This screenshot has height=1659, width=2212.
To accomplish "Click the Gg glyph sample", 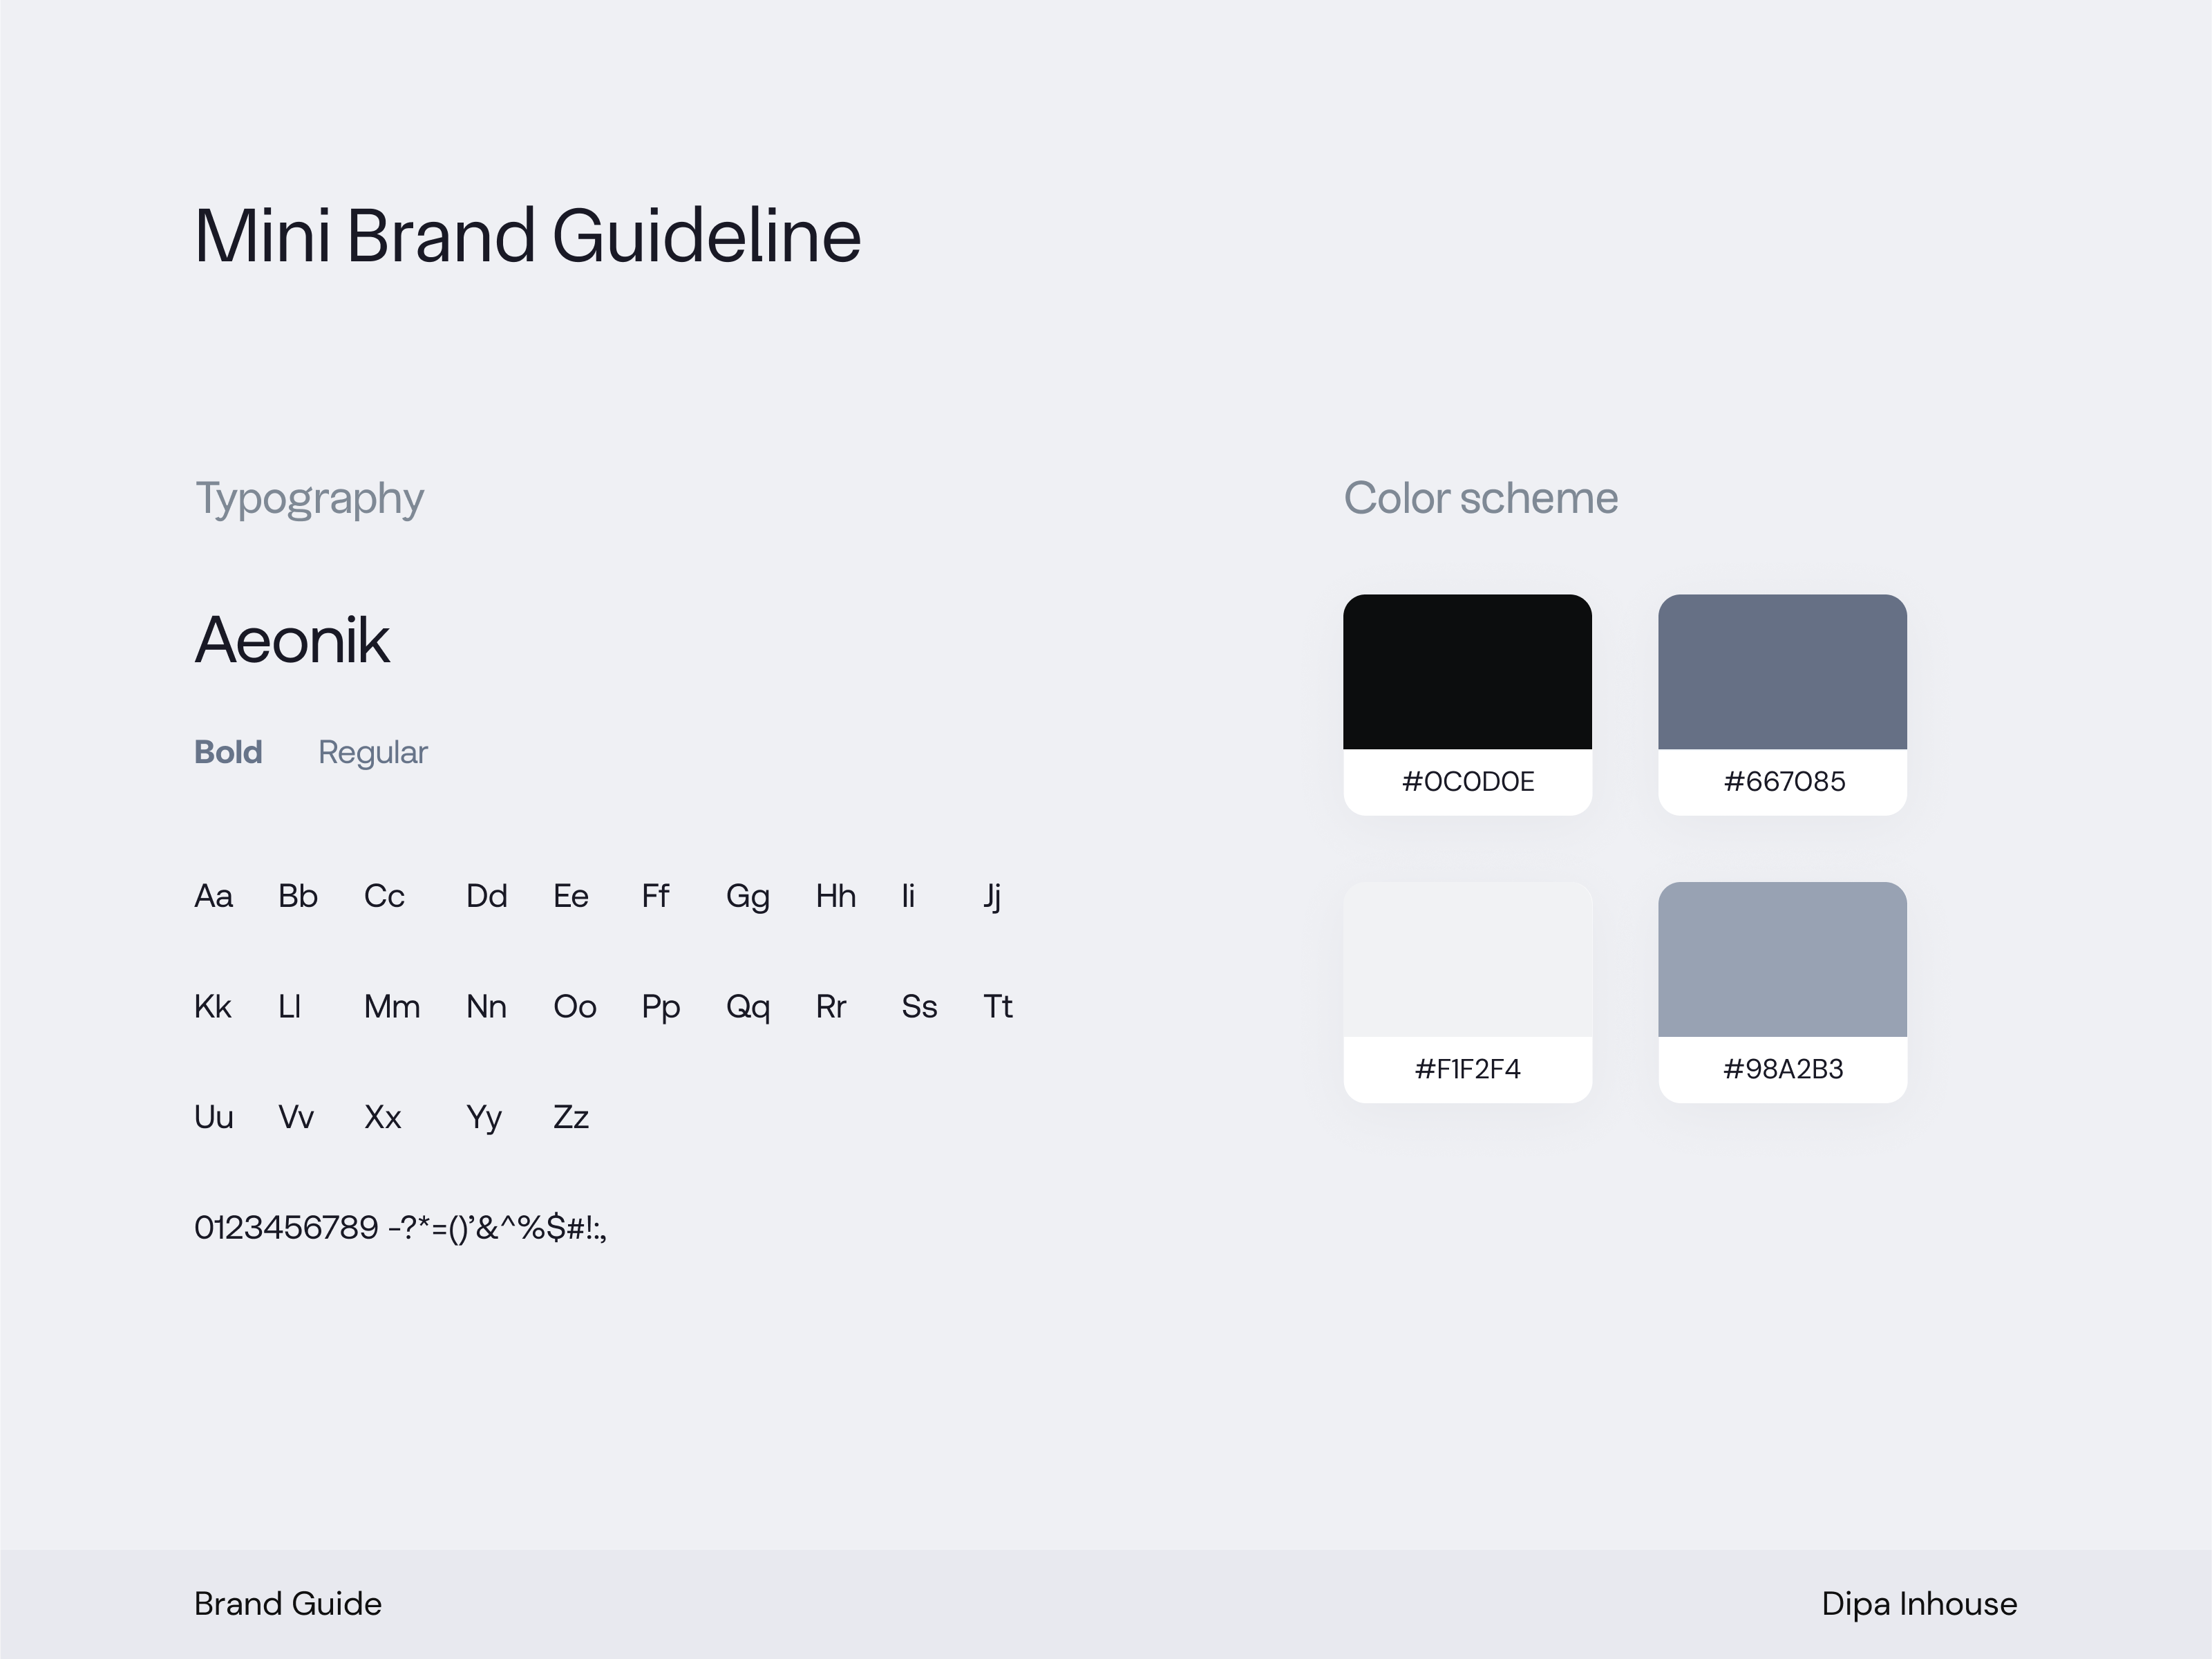I will (x=747, y=896).
